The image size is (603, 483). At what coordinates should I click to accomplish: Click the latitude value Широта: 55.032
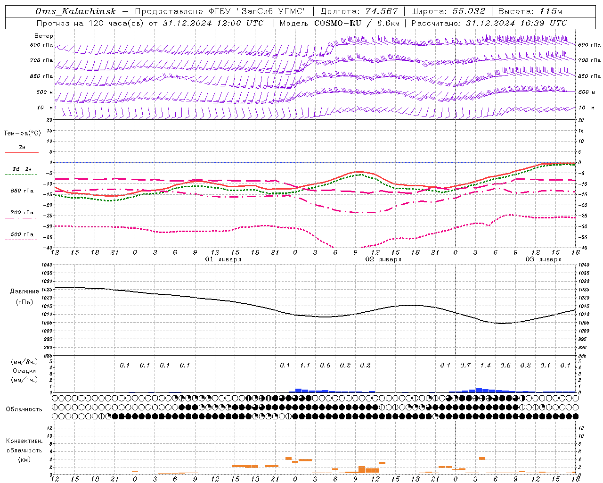pyautogui.click(x=448, y=11)
